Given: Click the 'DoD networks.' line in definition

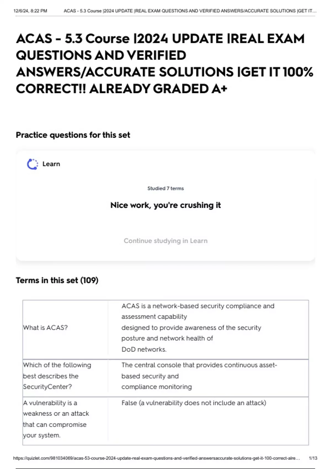Looking at the screenshot, I should tap(144, 349).
